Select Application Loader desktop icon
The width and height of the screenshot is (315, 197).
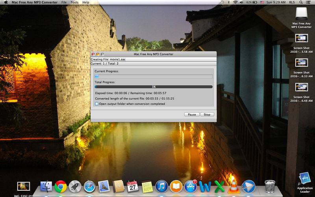click(x=305, y=178)
